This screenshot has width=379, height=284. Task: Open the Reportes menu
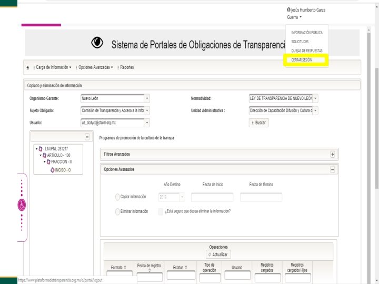(127, 67)
